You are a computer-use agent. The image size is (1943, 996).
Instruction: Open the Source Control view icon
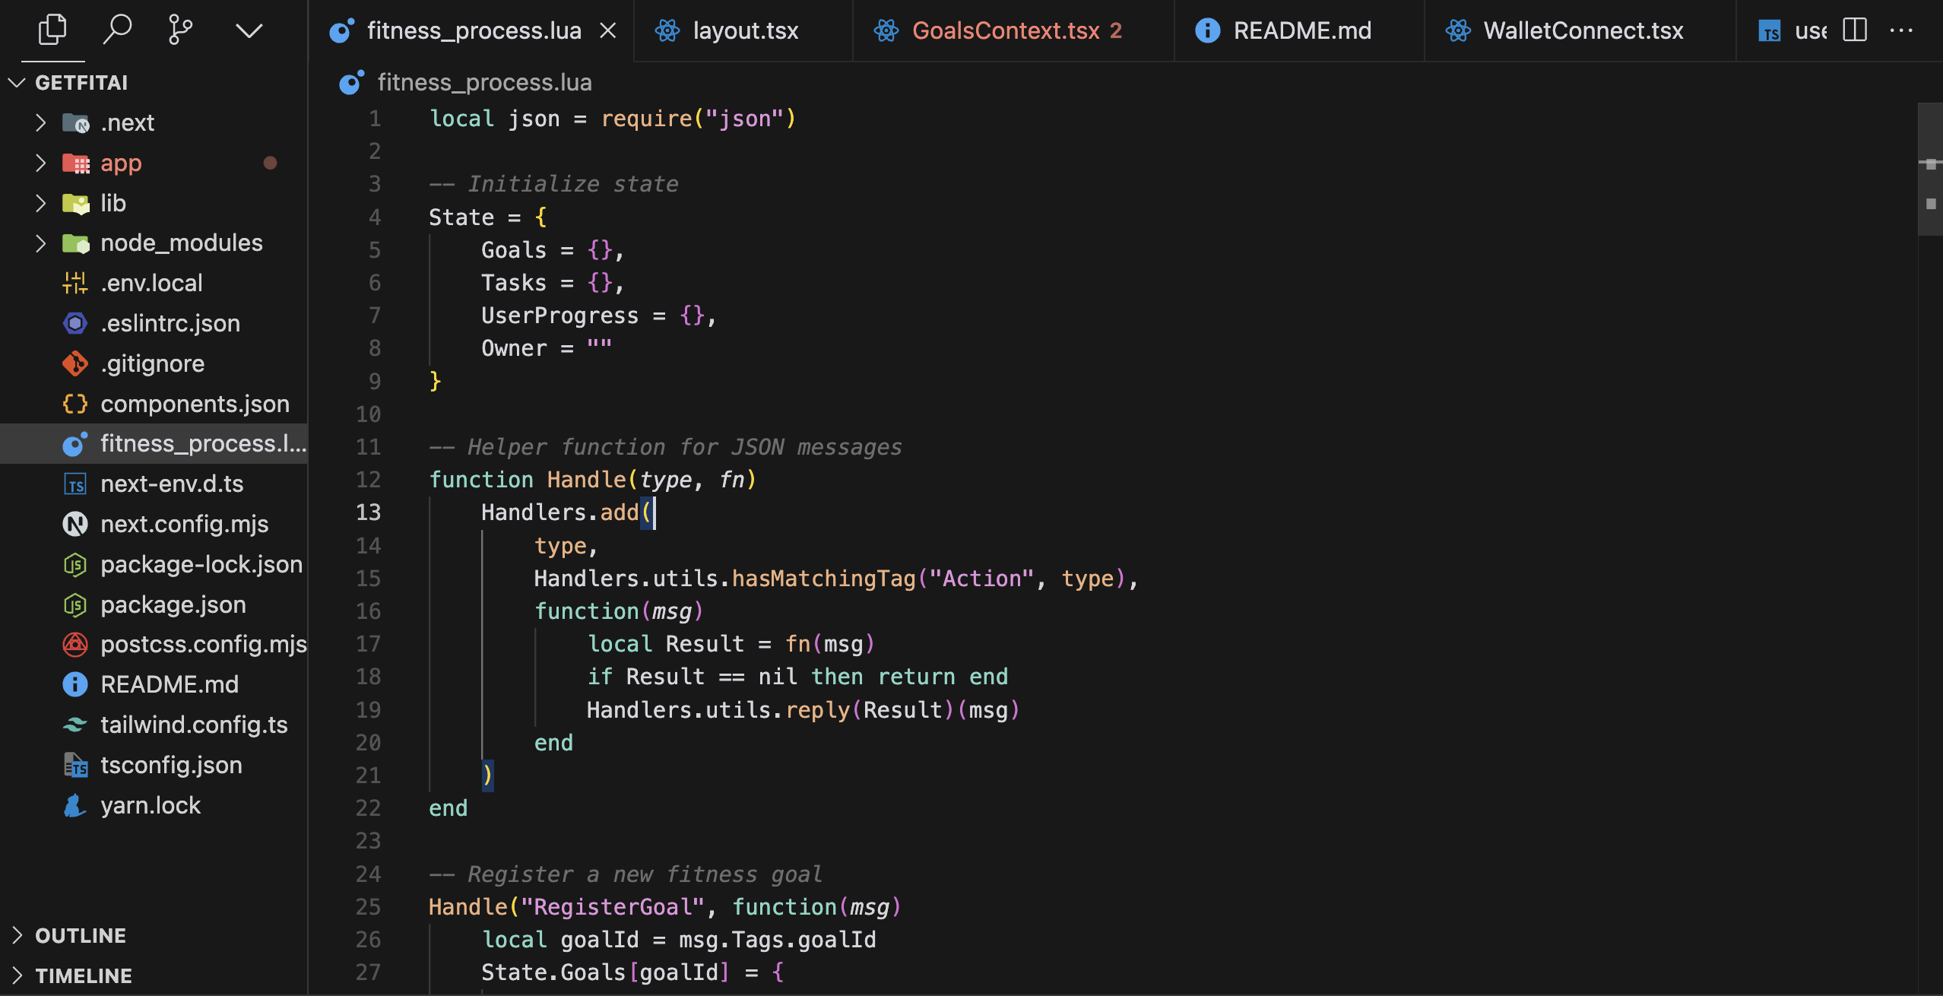click(x=180, y=30)
